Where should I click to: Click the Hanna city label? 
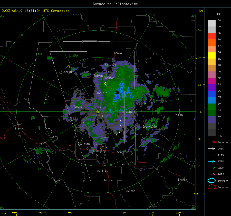pyautogui.click(x=179, y=115)
